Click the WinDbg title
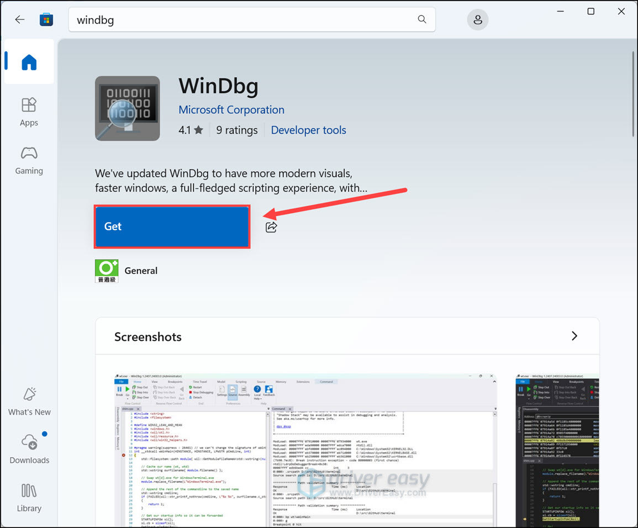Image resolution: width=638 pixels, height=528 pixels. point(219,86)
